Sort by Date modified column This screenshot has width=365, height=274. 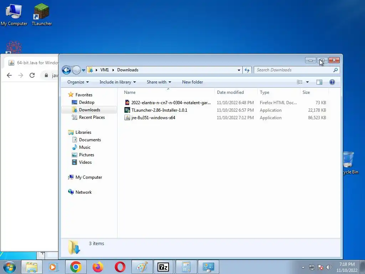pos(236,92)
